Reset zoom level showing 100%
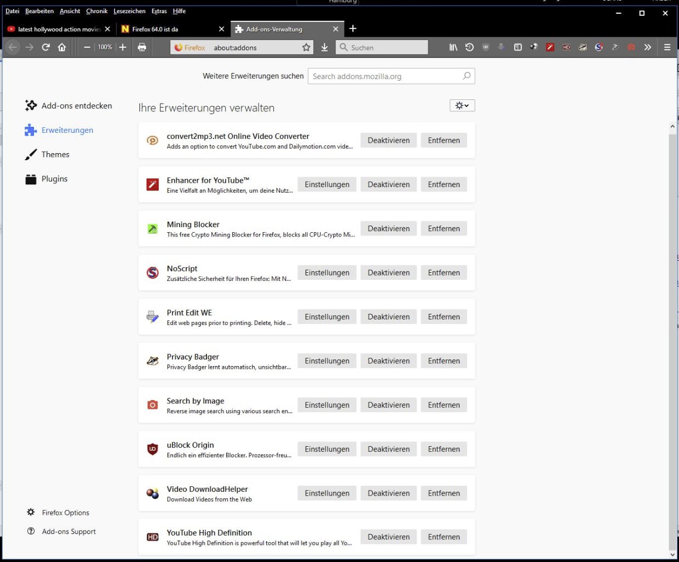Screen dimensions: 679x562 tap(105, 47)
